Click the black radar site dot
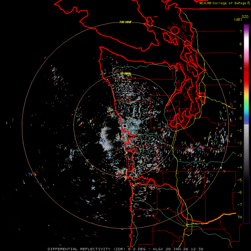This screenshot has height=251, width=251. 125,126
